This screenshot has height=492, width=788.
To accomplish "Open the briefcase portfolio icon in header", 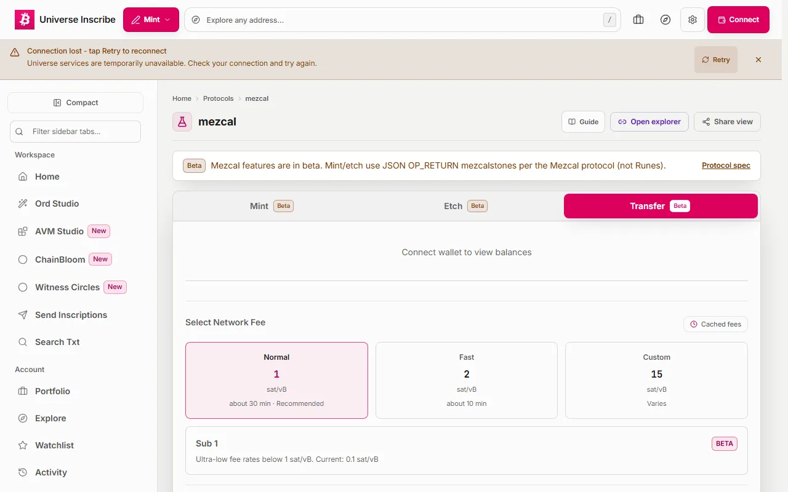I will tap(638, 20).
